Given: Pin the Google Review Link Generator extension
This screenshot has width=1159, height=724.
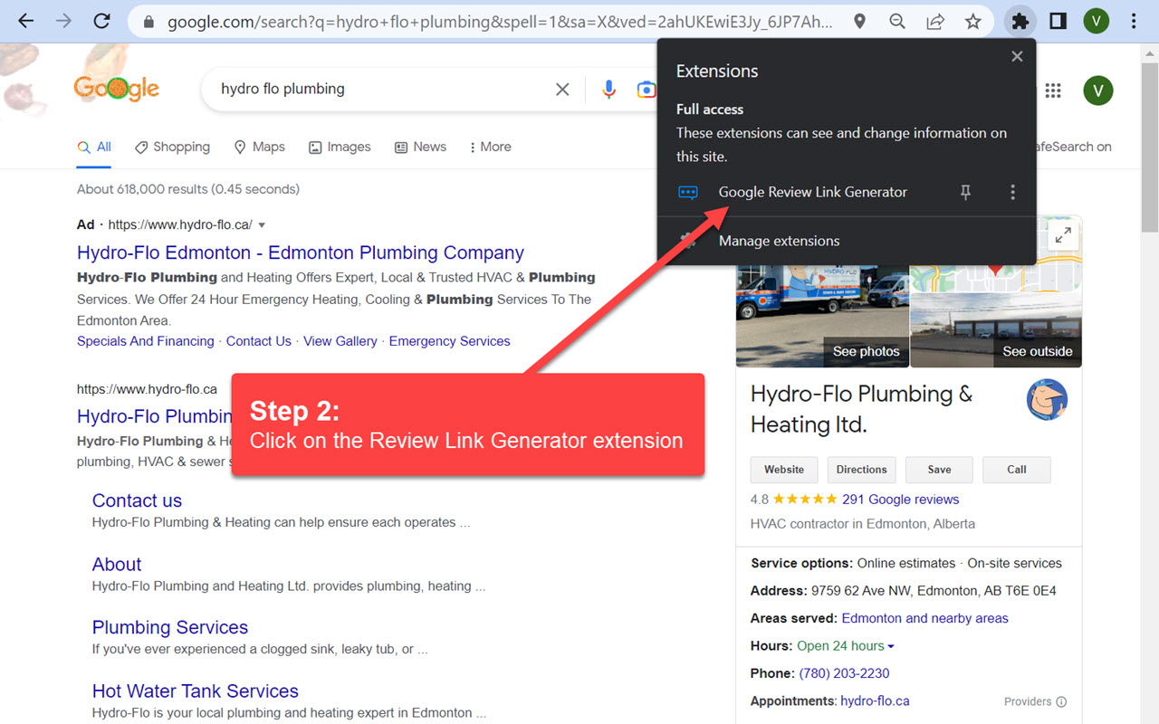Looking at the screenshot, I should 965,192.
